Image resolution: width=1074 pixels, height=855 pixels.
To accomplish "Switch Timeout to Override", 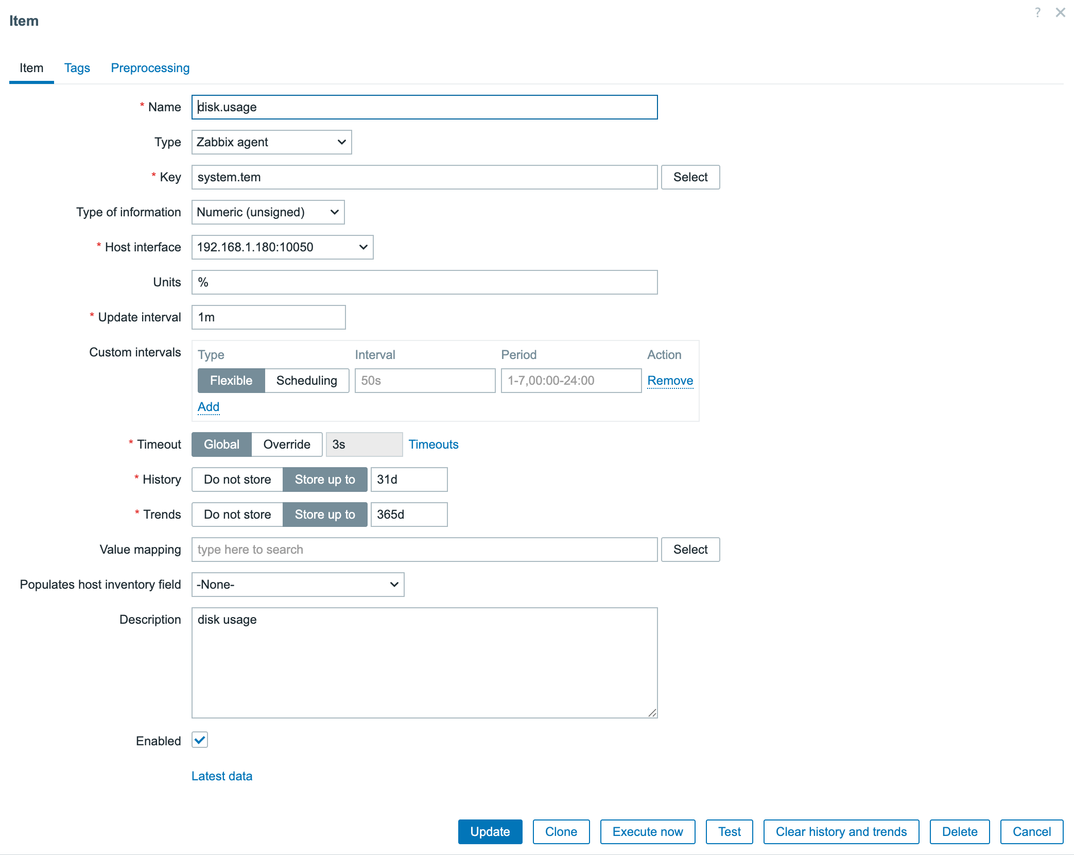I will (286, 444).
